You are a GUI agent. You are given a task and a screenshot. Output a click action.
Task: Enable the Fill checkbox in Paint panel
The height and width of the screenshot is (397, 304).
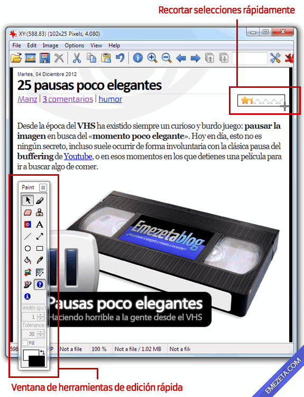[24, 343]
